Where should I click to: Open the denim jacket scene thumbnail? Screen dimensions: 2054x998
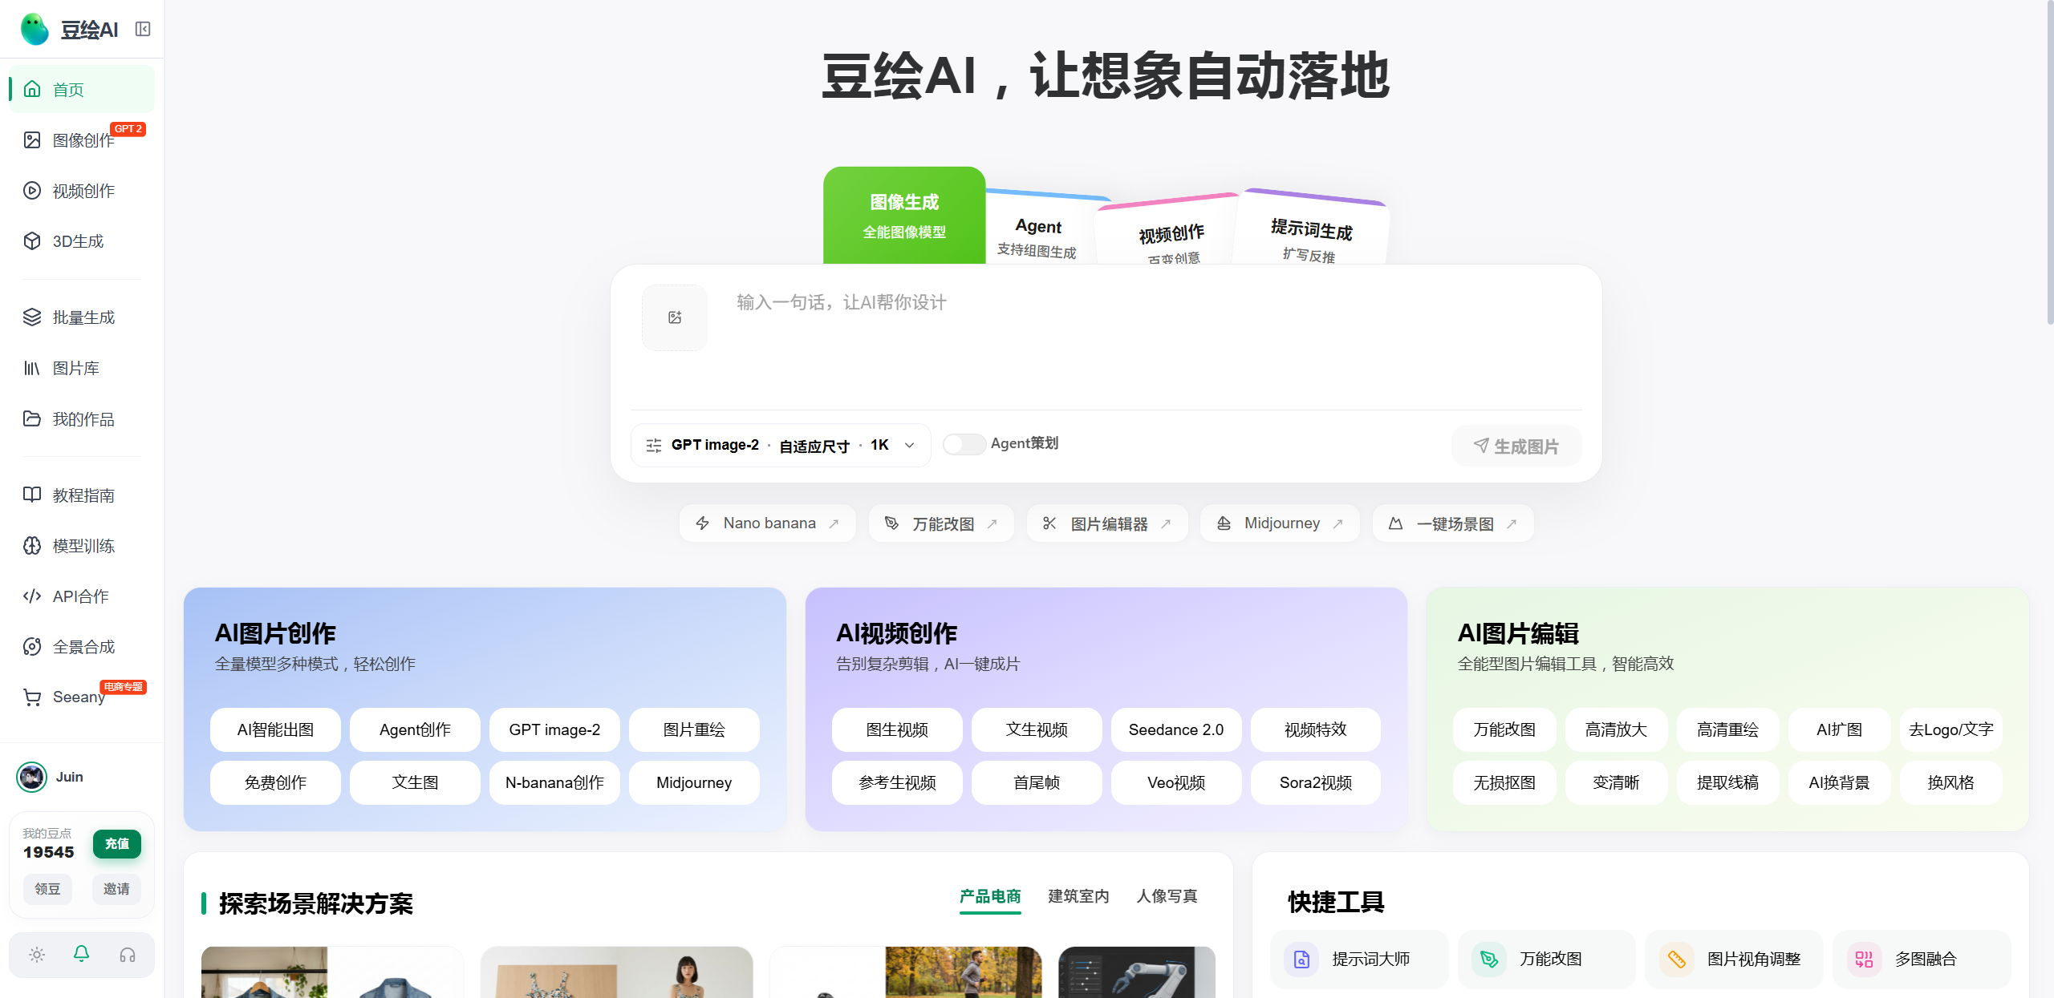[x=332, y=972]
